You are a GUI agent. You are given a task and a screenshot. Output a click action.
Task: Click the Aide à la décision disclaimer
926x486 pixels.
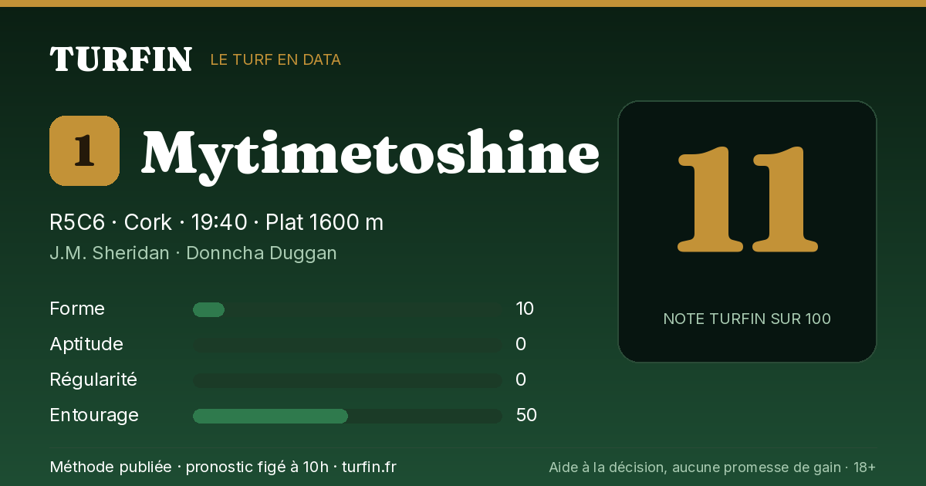712,467
